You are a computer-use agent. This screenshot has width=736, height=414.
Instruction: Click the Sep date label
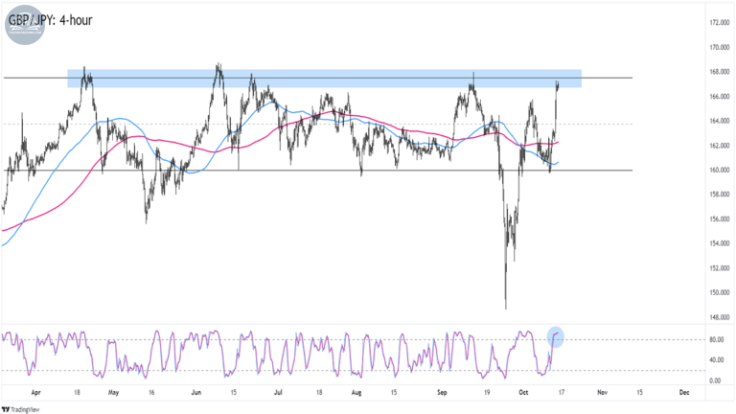click(442, 392)
